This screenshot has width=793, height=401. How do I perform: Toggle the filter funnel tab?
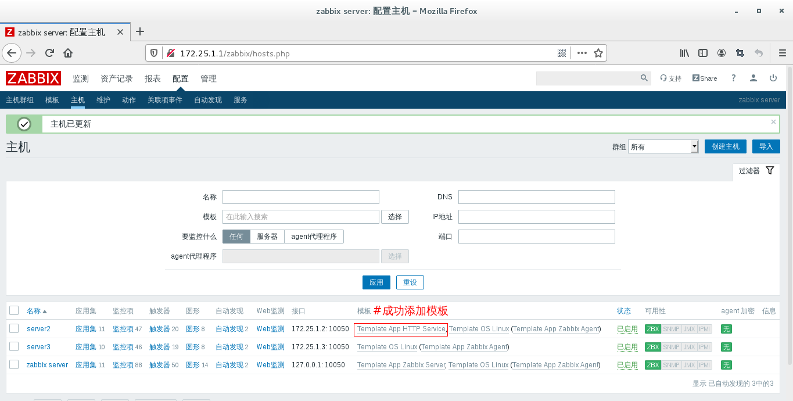pos(756,171)
